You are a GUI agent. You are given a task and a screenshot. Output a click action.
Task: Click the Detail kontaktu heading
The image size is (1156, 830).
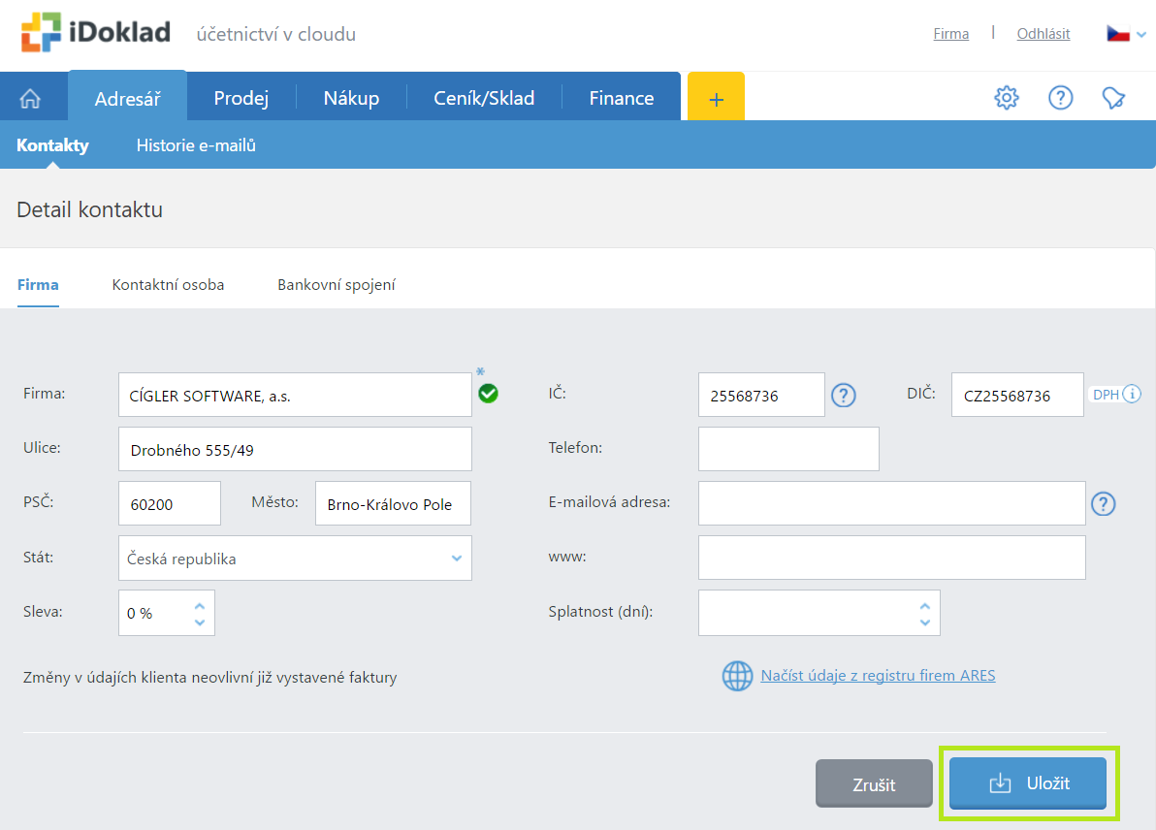89,209
